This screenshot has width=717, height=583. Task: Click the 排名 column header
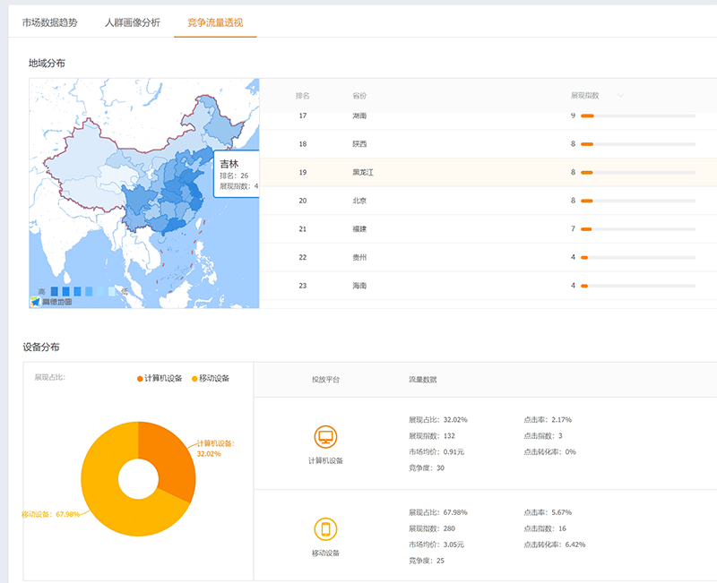point(303,96)
